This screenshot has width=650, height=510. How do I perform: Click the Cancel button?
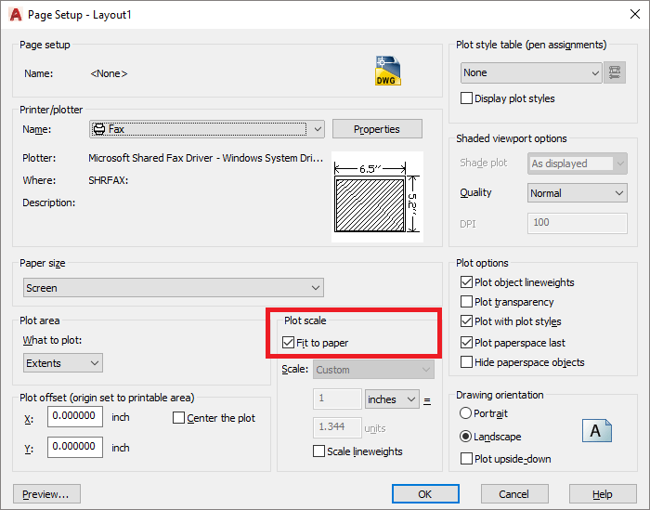[514, 494]
